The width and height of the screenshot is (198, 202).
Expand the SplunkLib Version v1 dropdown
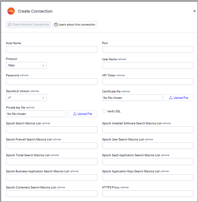pos(26,98)
